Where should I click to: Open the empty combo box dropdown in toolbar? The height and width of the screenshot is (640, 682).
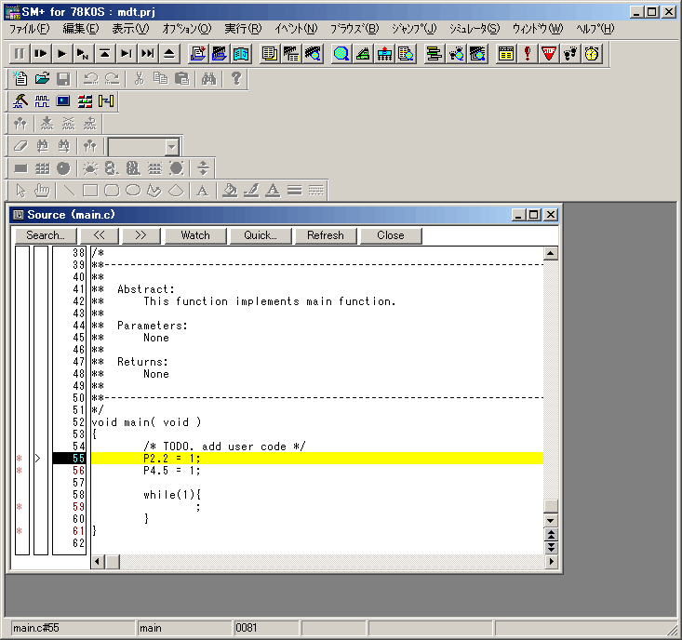(172, 147)
